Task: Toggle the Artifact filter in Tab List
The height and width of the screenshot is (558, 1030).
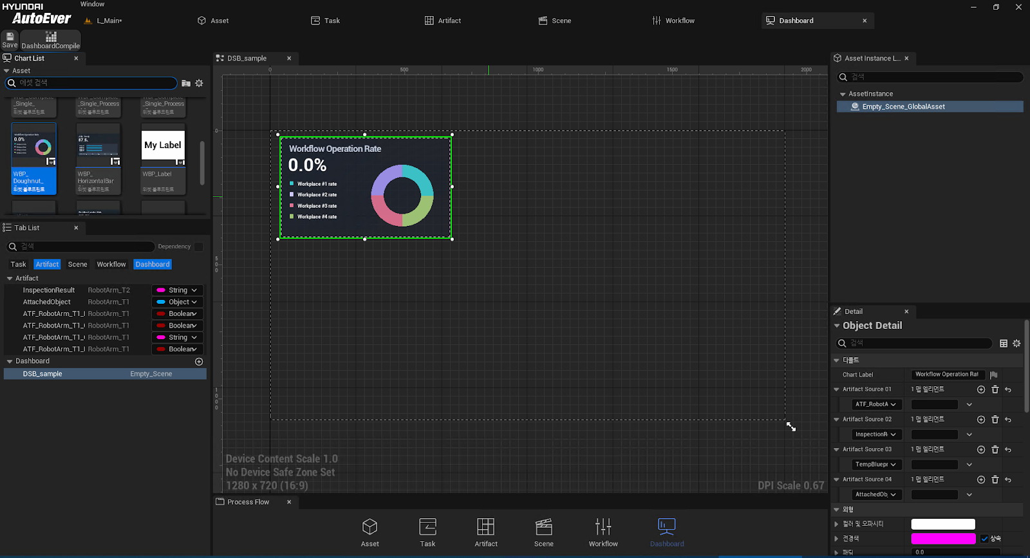Action: [x=47, y=265]
